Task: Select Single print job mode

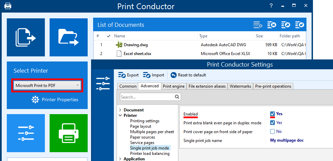Action: (150, 148)
